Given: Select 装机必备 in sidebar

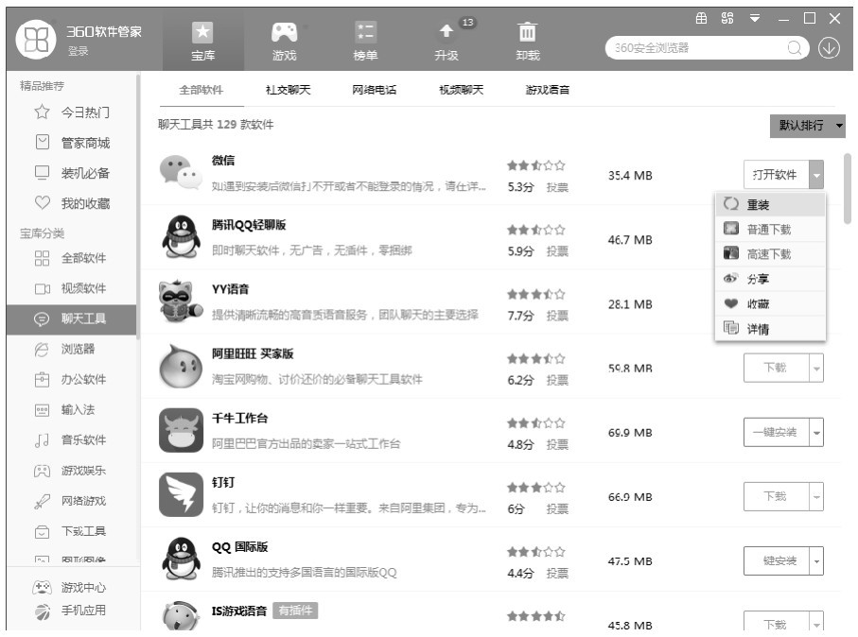Looking at the screenshot, I should pos(72,173).
